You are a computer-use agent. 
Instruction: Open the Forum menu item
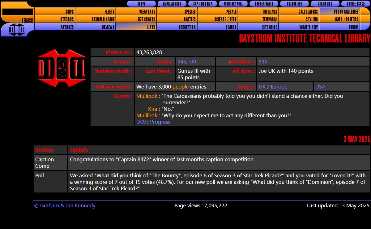340,27
